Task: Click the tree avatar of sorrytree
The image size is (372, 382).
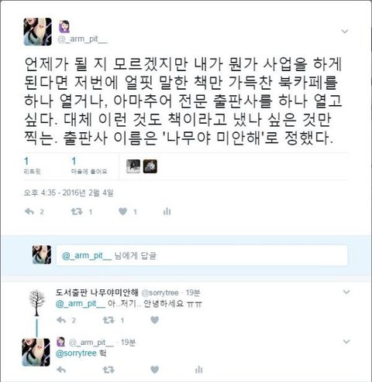Action: click(x=36, y=302)
